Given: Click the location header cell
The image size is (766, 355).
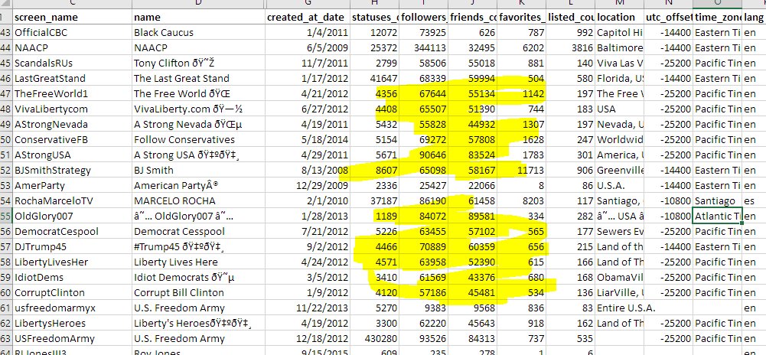Looking at the screenshot, I should click(x=619, y=17).
